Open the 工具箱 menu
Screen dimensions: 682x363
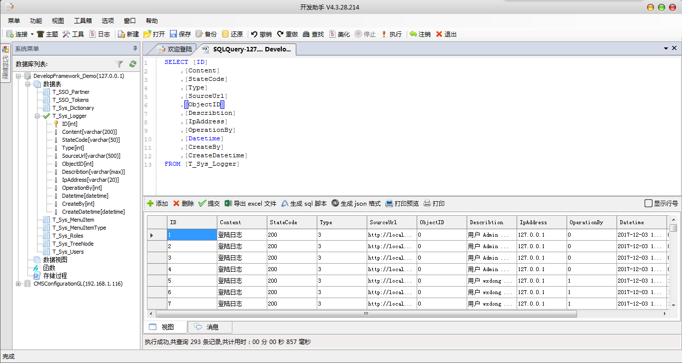pyautogui.click(x=83, y=21)
